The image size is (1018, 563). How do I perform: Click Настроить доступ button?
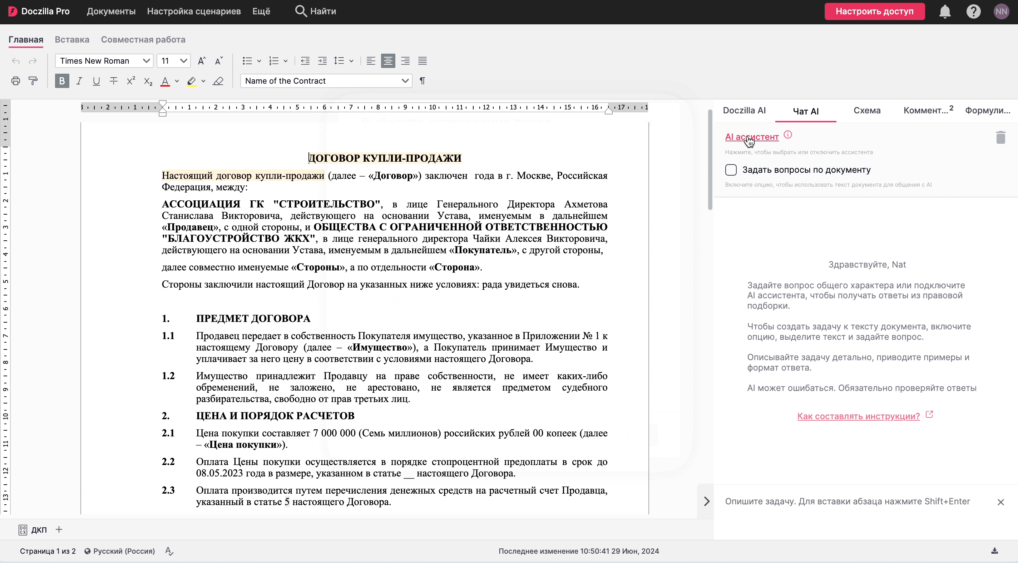coord(875,11)
